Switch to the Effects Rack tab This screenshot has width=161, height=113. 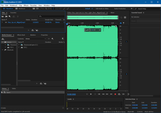(21, 35)
